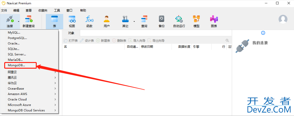Sort by the 修改日期 column header
Image resolution: width=294 pixels, height=116 pixels.
[x=156, y=47]
